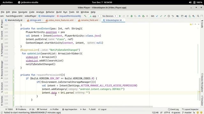Open the Favorites tool window

(2, 101)
